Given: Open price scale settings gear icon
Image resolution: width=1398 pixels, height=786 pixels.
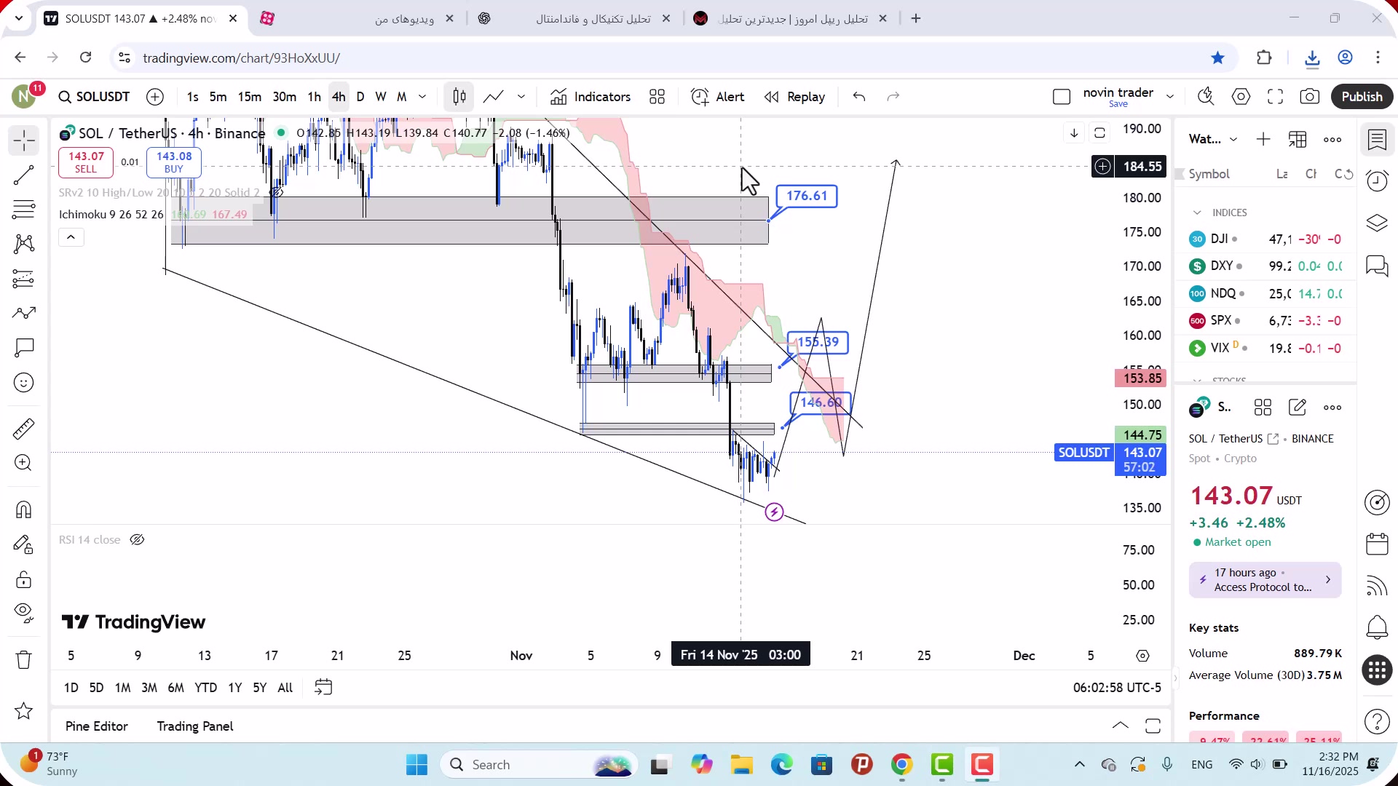Looking at the screenshot, I should (1143, 656).
